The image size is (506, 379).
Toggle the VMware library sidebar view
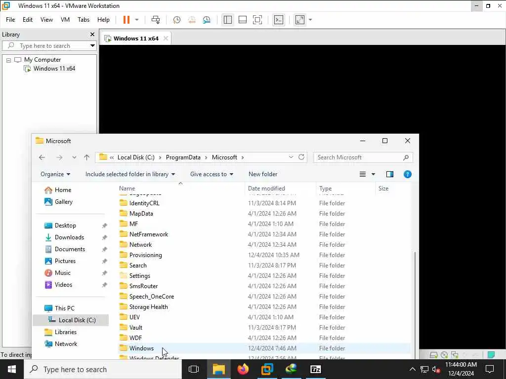(x=227, y=20)
